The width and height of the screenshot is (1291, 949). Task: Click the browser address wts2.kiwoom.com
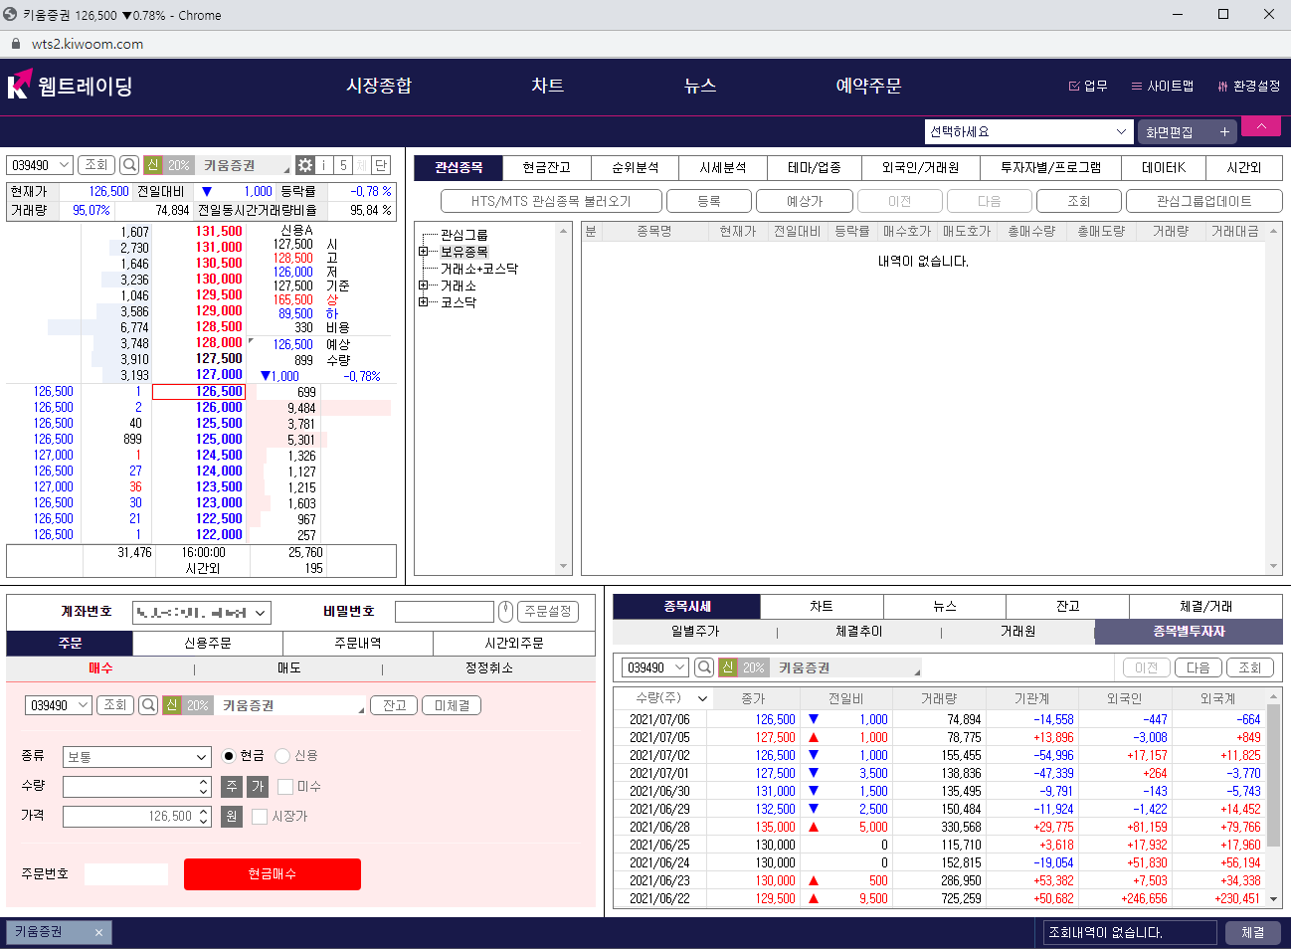tap(88, 44)
